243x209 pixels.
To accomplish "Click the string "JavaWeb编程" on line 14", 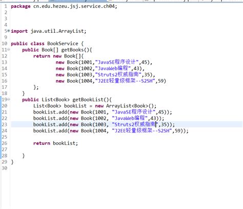I will [x=113, y=68].
